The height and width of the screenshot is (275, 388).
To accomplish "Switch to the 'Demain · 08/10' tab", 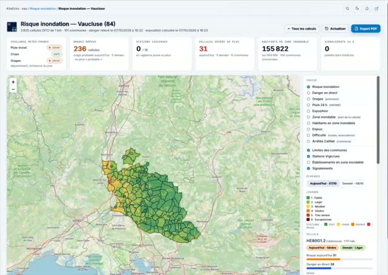I will point(353,184).
